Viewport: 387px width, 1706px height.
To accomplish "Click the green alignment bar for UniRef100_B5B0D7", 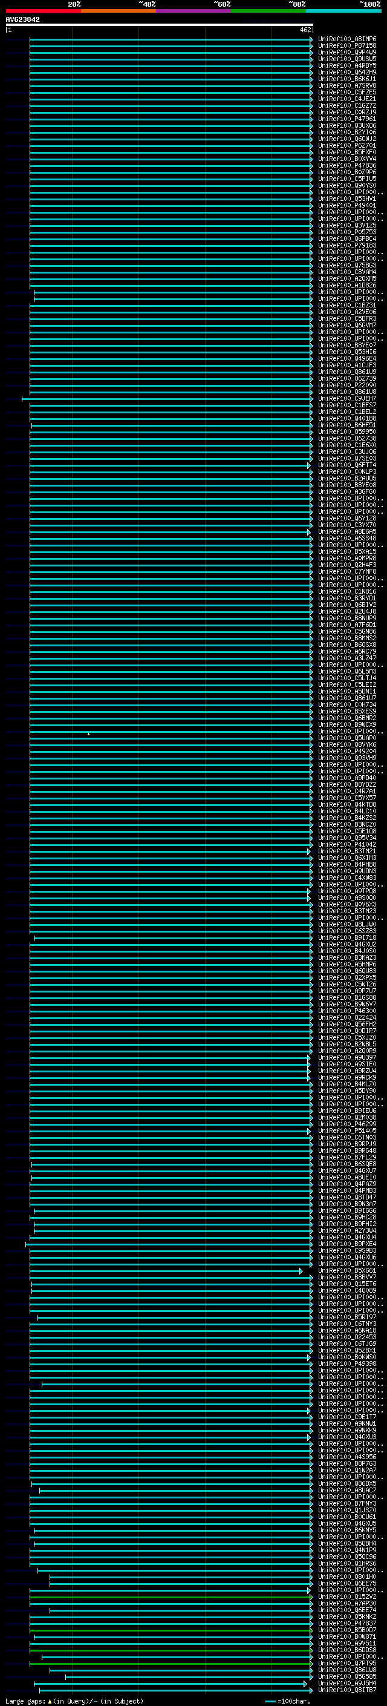I will point(171,1630).
